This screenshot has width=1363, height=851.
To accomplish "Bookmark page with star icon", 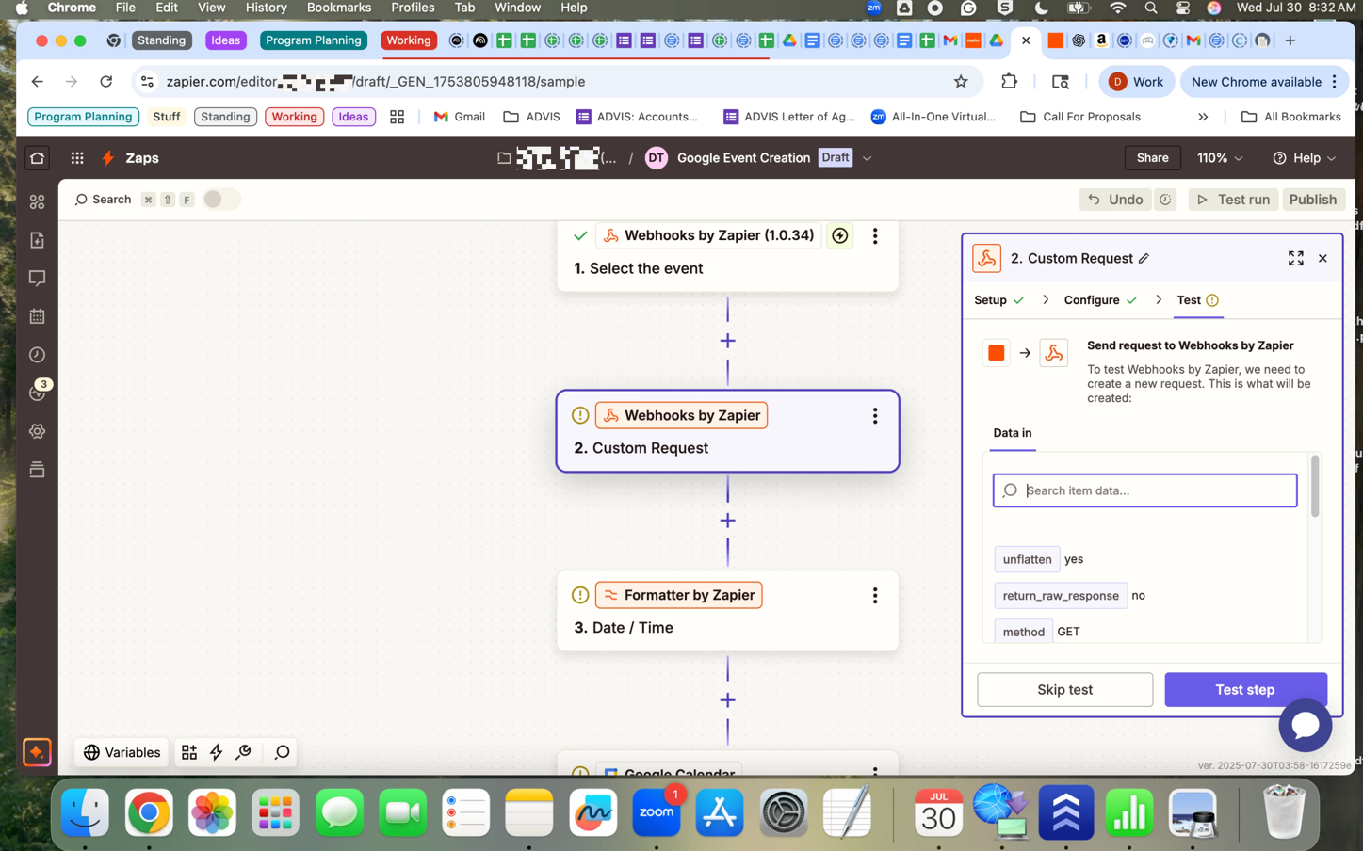I will click(960, 82).
